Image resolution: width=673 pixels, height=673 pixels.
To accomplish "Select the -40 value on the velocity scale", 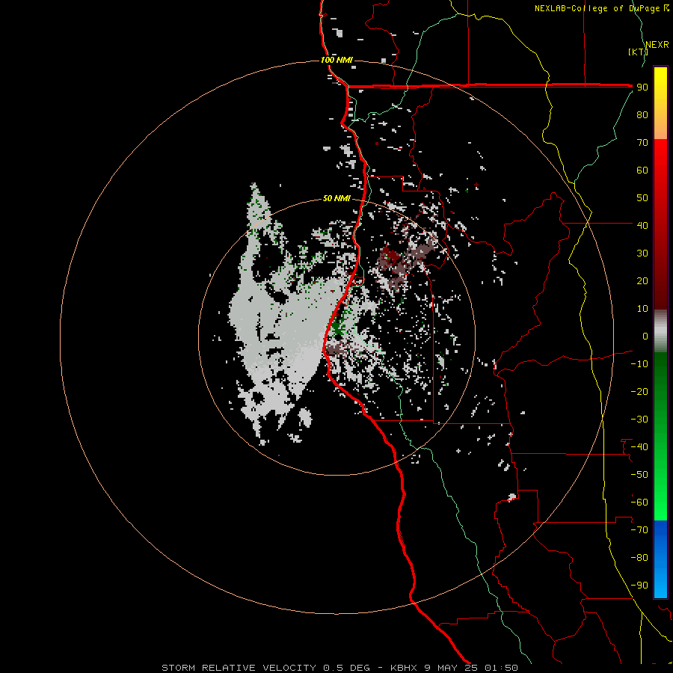I will [639, 447].
